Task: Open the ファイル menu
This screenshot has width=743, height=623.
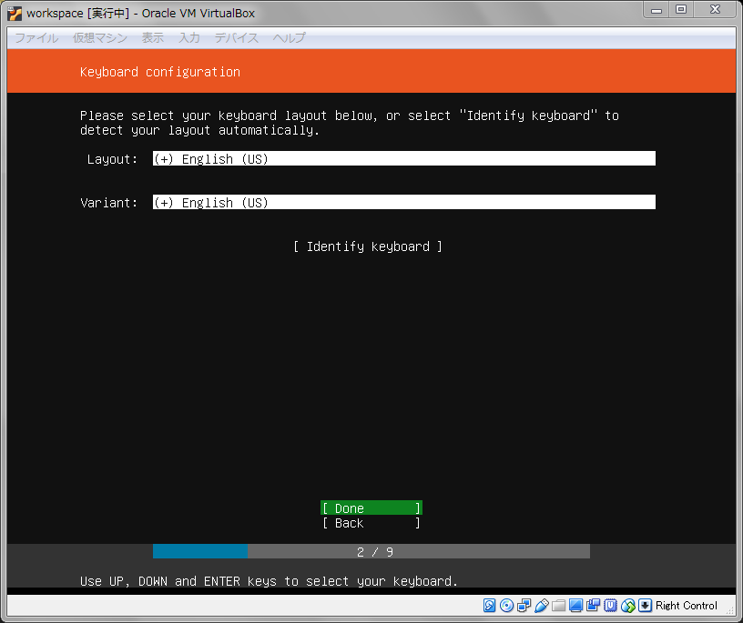Action: pos(36,38)
